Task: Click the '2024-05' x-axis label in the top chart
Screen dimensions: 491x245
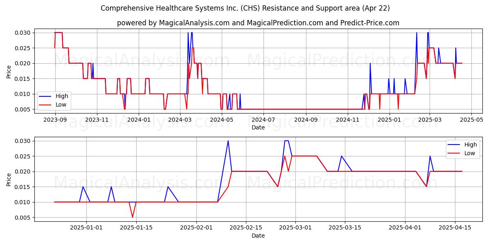Action: [x=221, y=120]
